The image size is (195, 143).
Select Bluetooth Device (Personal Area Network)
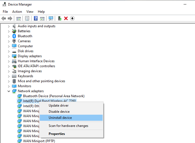[54, 96]
